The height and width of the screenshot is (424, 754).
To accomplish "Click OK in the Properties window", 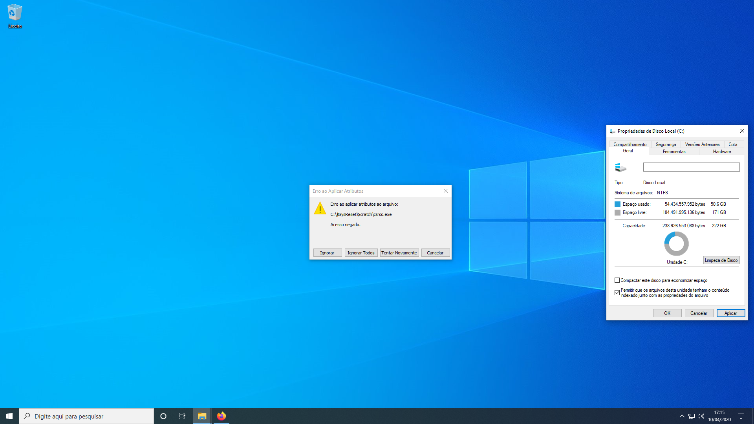I will 667,313.
